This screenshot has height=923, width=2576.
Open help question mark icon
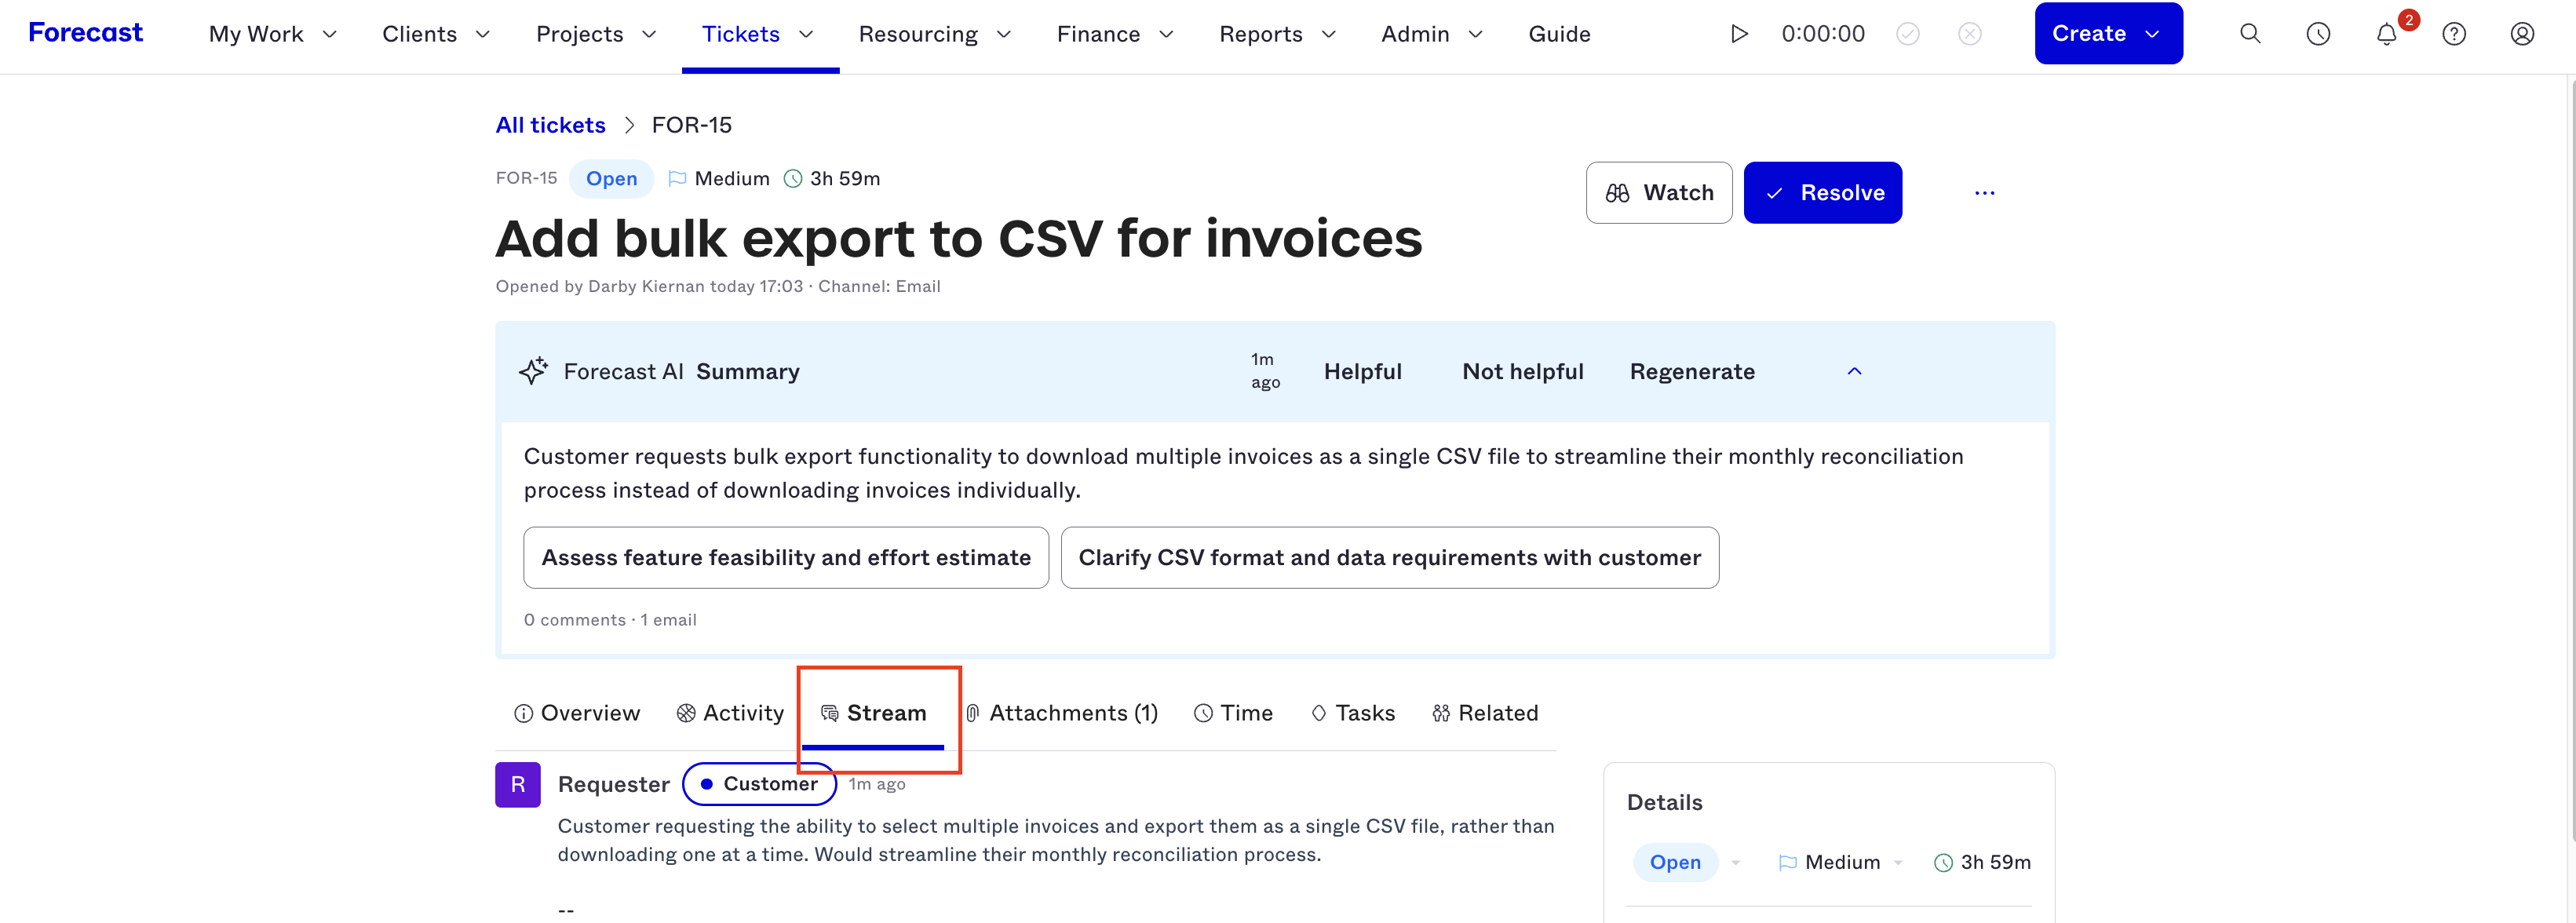(2454, 34)
